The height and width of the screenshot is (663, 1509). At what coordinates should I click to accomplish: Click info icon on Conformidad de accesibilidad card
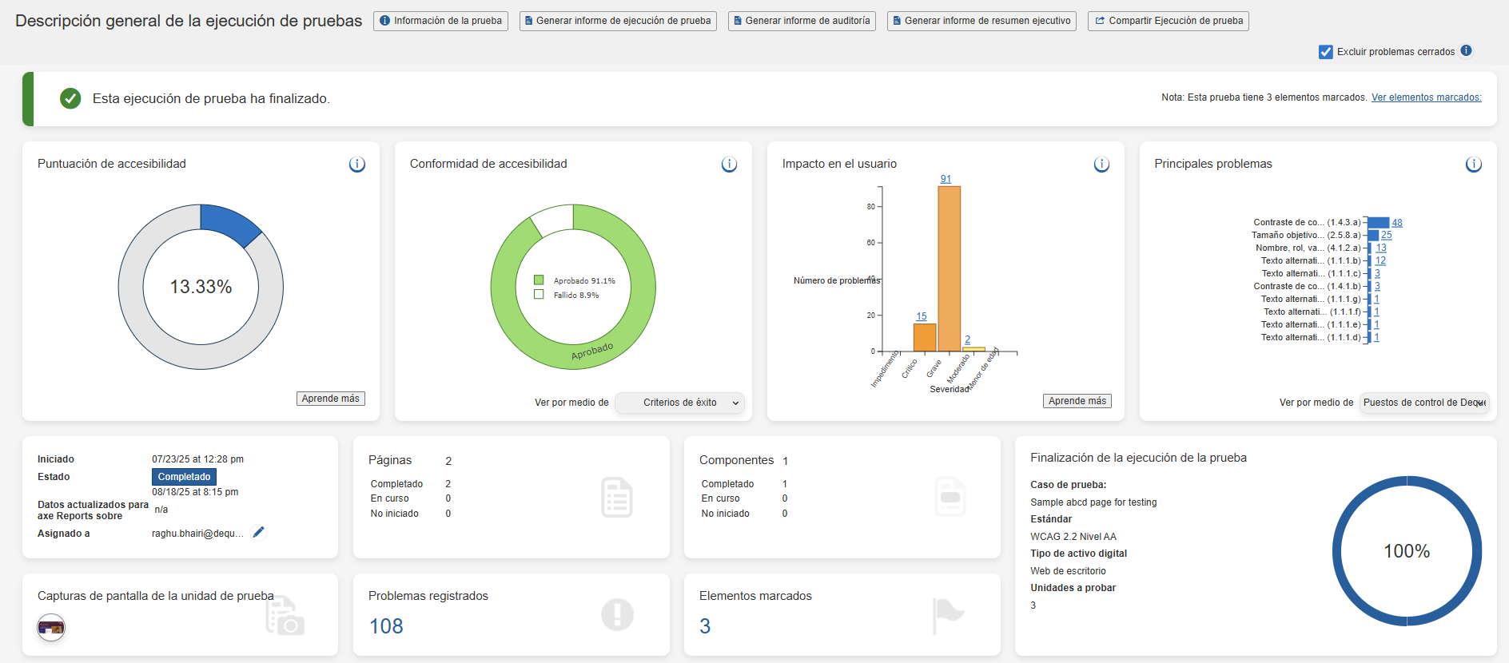point(729,165)
